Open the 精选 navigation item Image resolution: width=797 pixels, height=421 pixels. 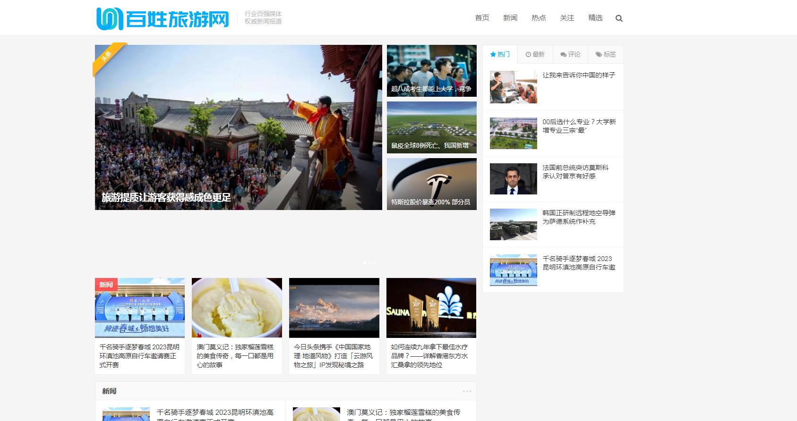pyautogui.click(x=595, y=18)
